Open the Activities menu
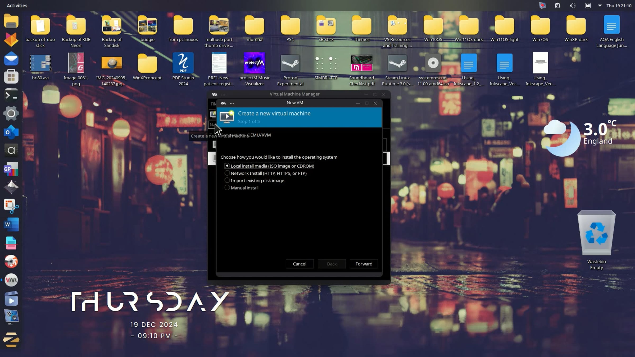Viewport: 635px width, 357px height. tap(17, 5)
